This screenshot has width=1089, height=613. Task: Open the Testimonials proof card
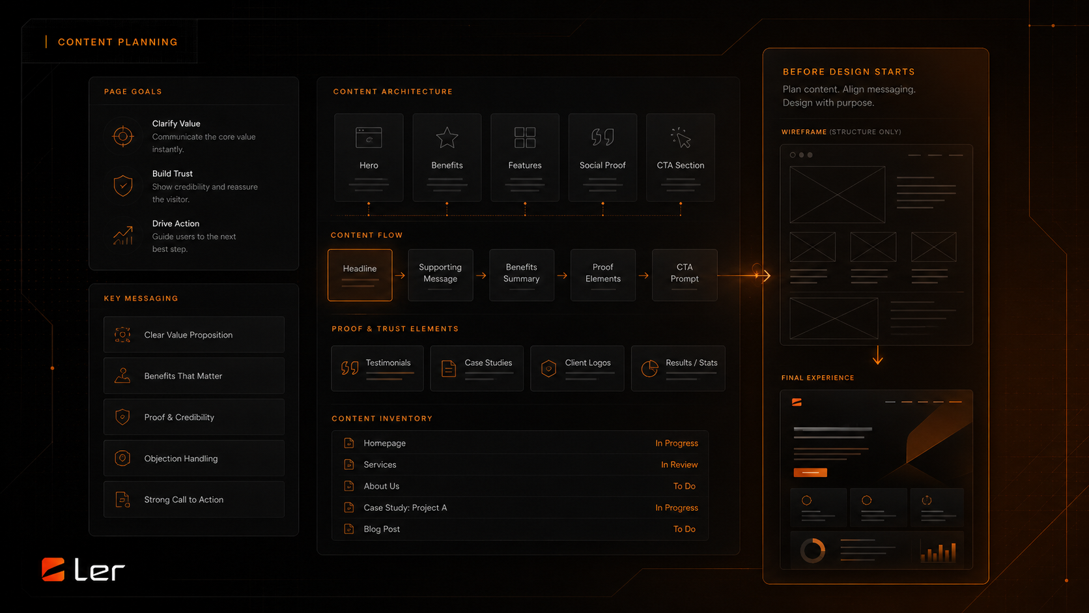377,368
